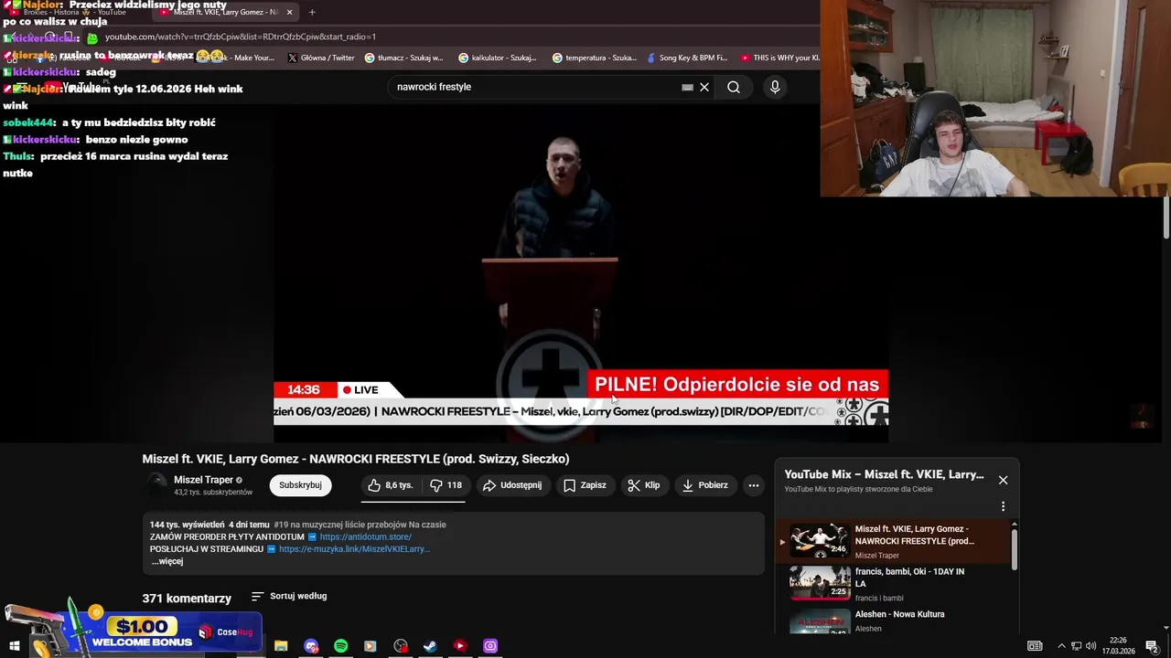Viewport: 1171px width, 658px height.
Task: Open the tłumacz - Szukaj bookmark
Action: (403, 58)
